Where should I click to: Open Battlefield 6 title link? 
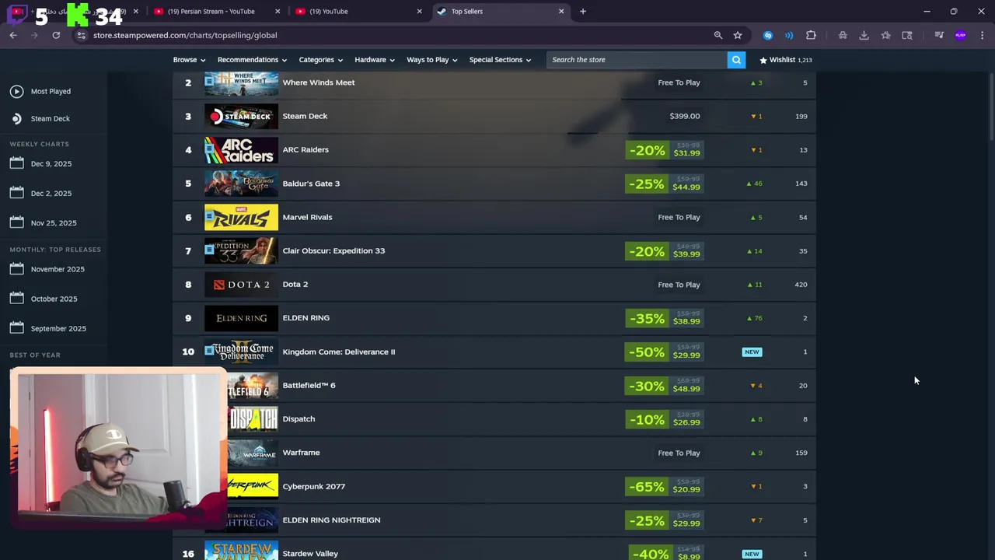pos(309,385)
